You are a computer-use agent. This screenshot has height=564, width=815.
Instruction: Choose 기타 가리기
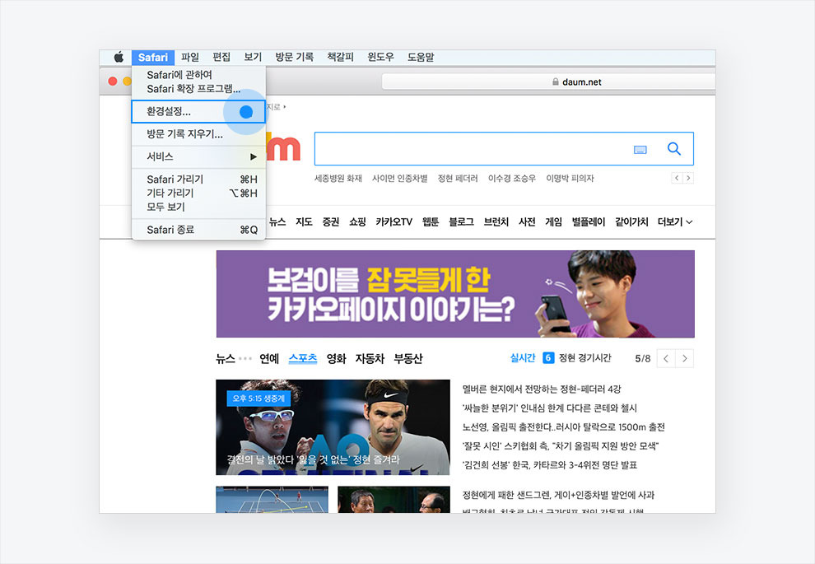[198, 193]
